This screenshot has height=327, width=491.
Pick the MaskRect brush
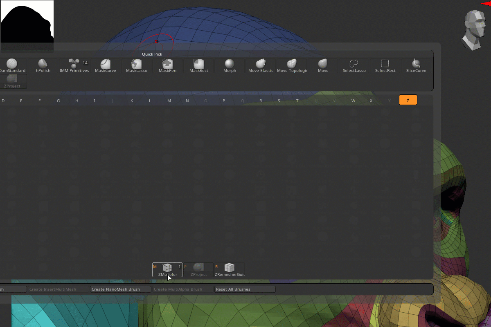(x=198, y=65)
